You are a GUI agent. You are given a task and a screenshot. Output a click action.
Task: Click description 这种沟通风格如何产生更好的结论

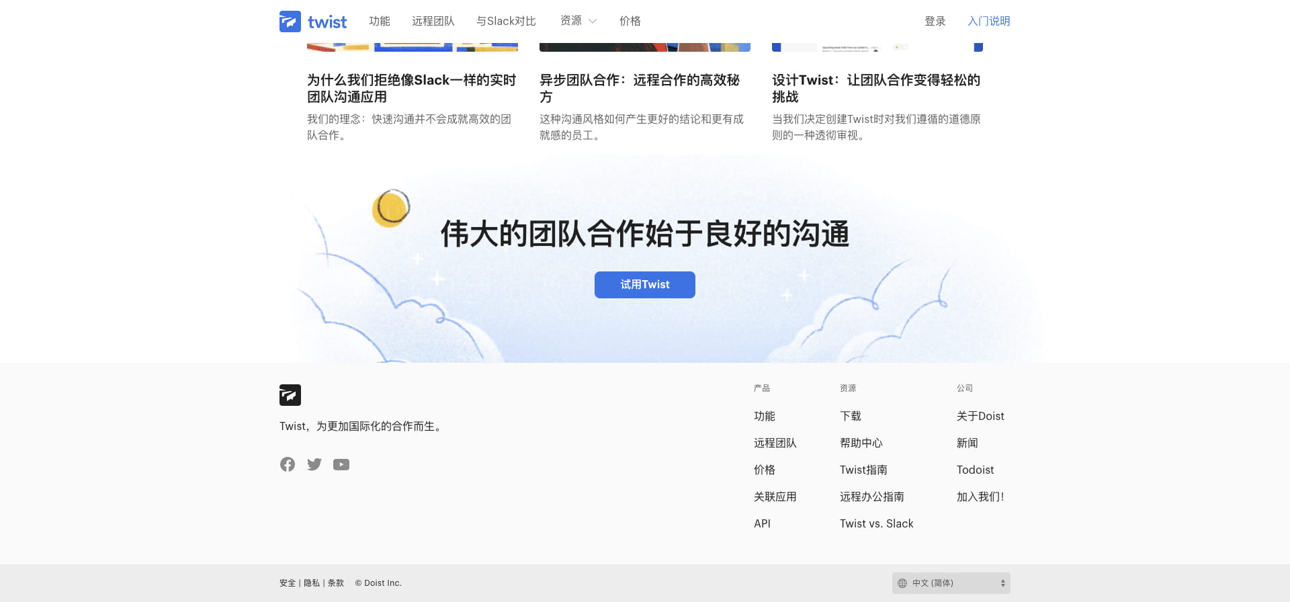[642, 127]
